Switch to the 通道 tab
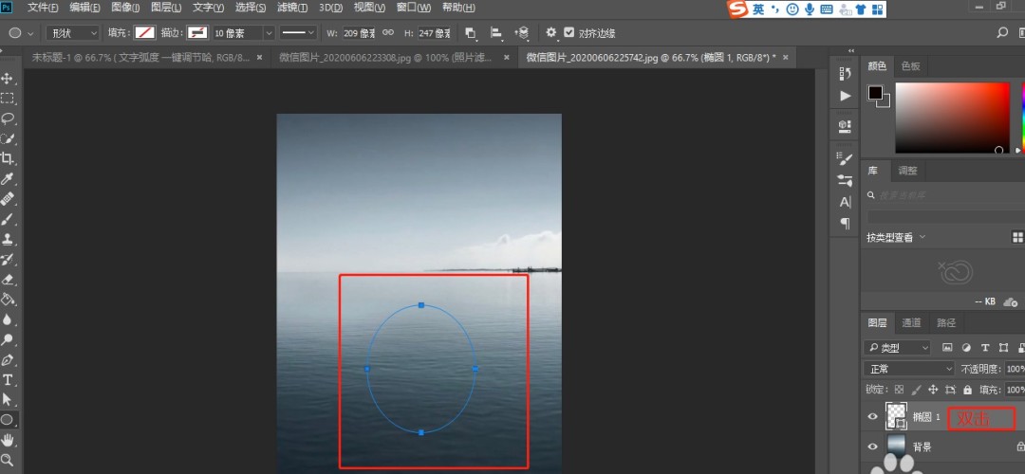Viewport: 1025px width, 474px height. 911,322
